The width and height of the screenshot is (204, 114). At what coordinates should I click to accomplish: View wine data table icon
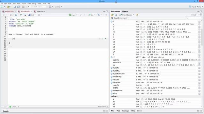(x=199, y=94)
